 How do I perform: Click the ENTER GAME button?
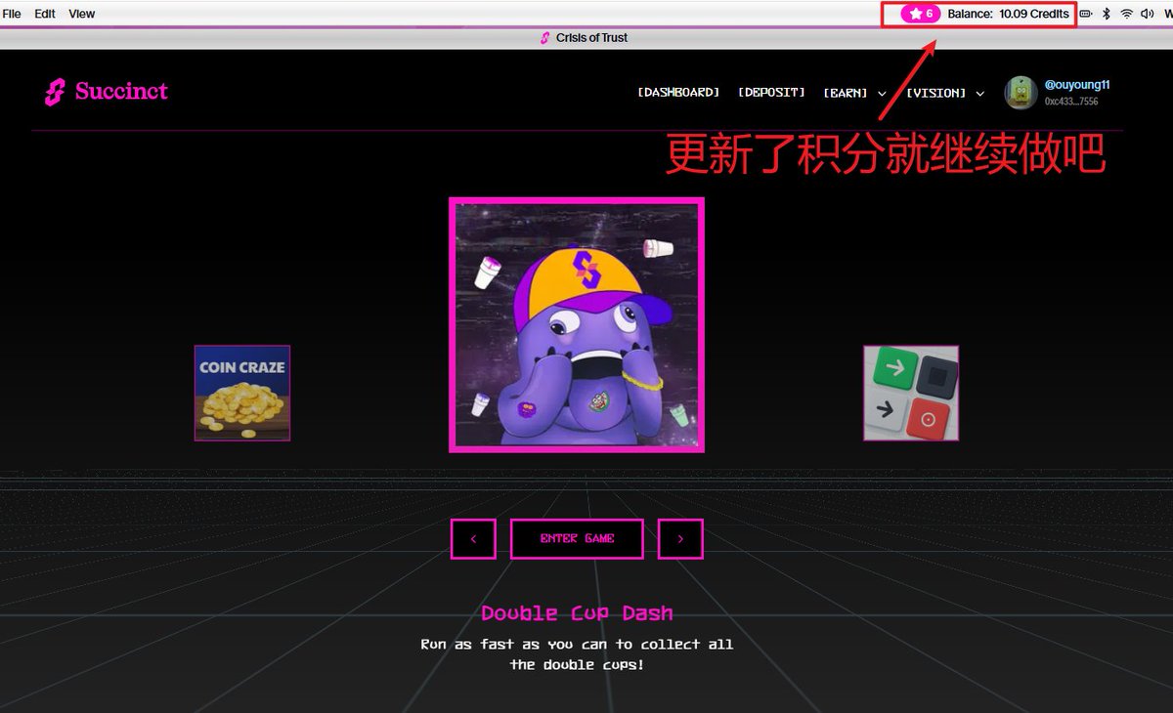(577, 539)
